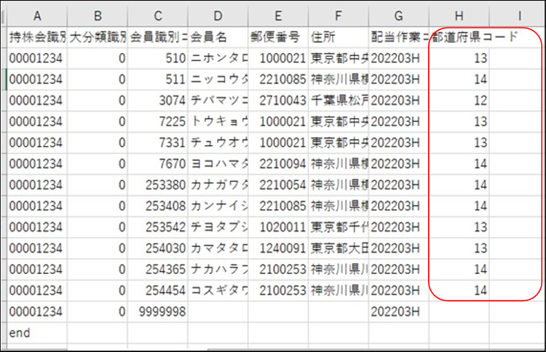Select prefecture code 12 cell
546x352 pixels.
pos(459,101)
